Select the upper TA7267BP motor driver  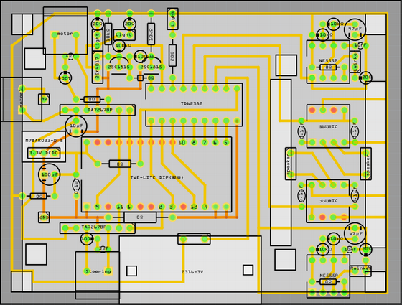coord(98,110)
